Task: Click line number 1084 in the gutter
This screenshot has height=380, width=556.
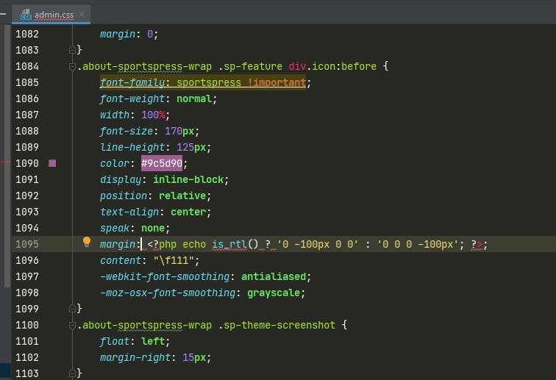Action: coord(27,66)
